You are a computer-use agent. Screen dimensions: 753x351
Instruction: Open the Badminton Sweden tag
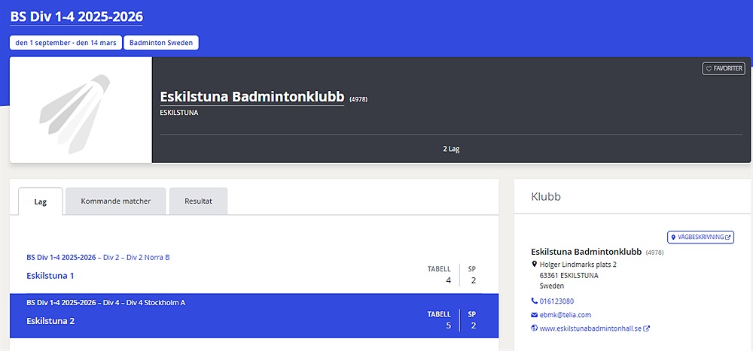161,43
